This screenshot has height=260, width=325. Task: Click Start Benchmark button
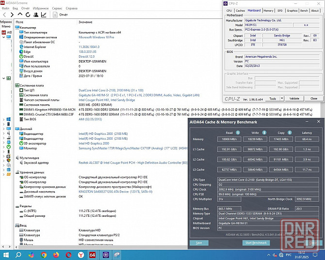coord(256,243)
